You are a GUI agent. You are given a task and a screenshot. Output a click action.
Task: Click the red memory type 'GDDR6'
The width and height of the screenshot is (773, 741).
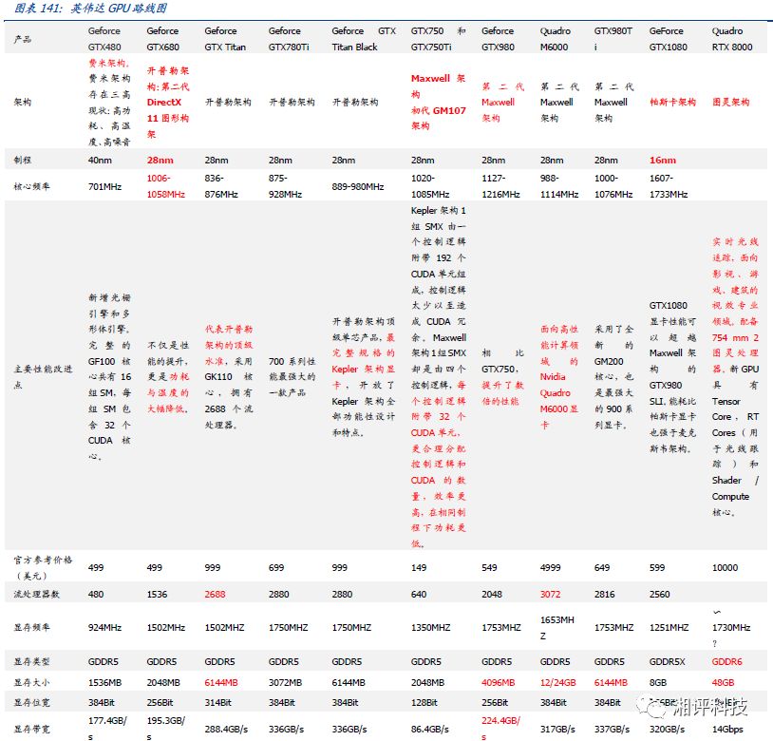coord(727,661)
